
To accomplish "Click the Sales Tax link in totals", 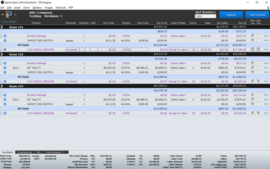I will pos(221,164).
